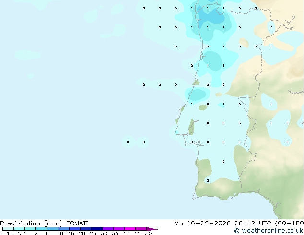Click the legend scale value "0.1"
The height and width of the screenshot is (235, 304).
5,233
